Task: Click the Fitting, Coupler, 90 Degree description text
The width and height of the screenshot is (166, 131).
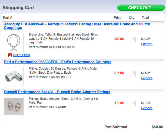Action: coord(63,71)
